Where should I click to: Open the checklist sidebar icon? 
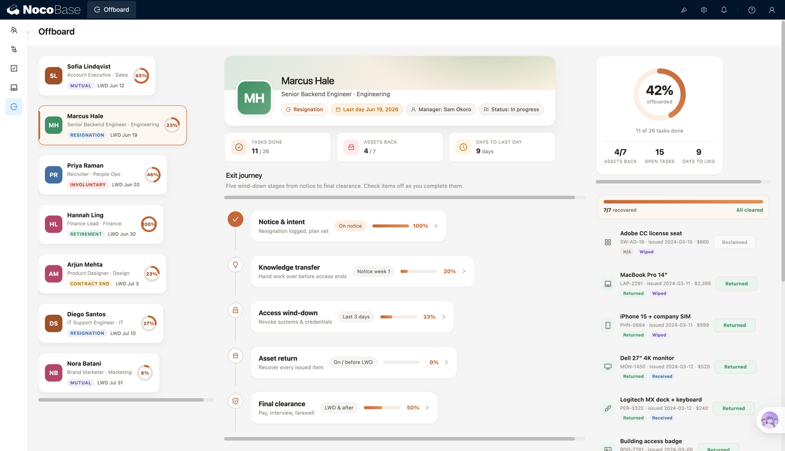coord(13,69)
